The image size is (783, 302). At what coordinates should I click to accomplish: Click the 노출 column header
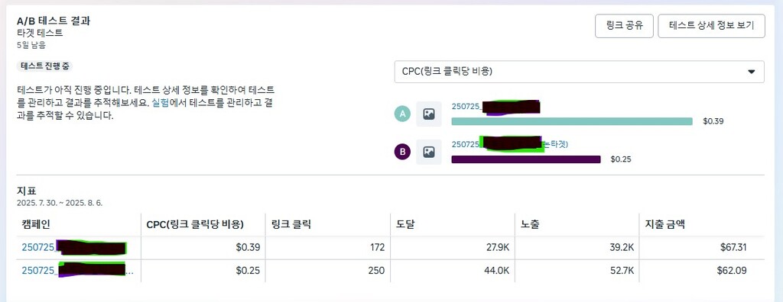coord(529,224)
